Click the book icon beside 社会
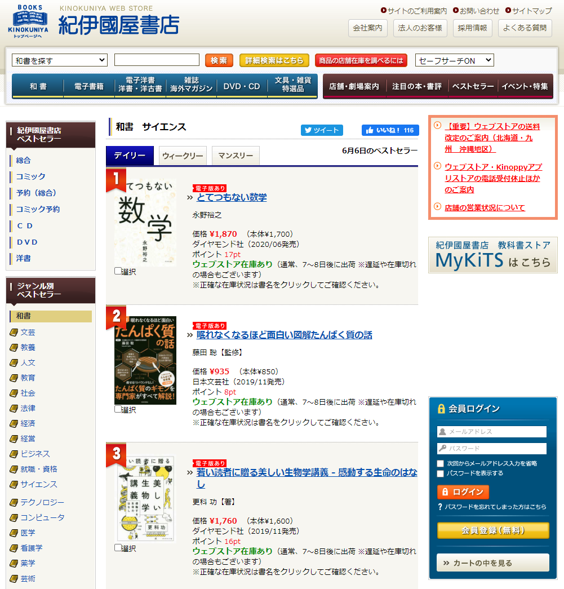The width and height of the screenshot is (564, 589). tap(14, 393)
